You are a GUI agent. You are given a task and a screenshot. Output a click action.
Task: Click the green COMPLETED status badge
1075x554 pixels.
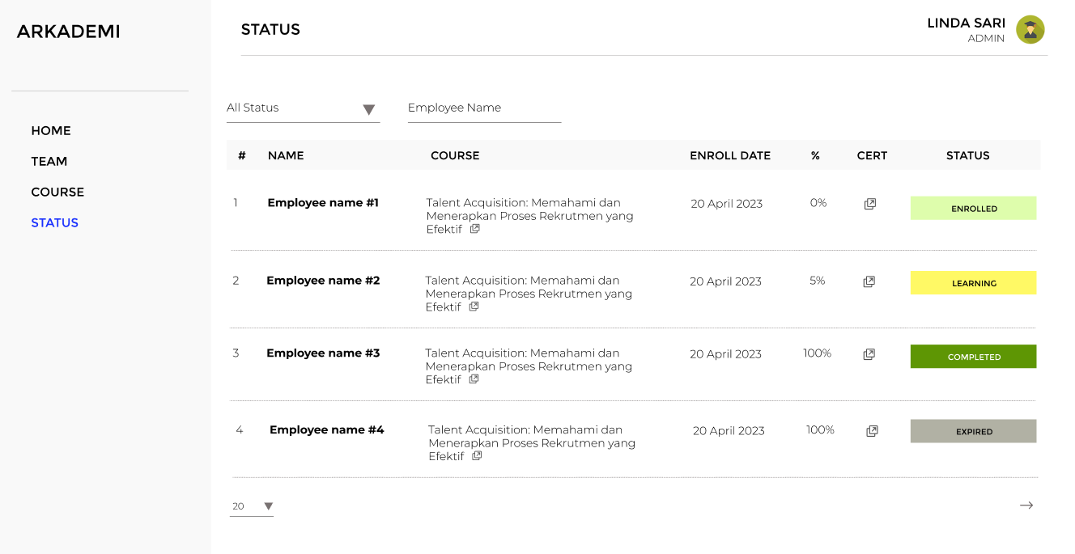[973, 357]
